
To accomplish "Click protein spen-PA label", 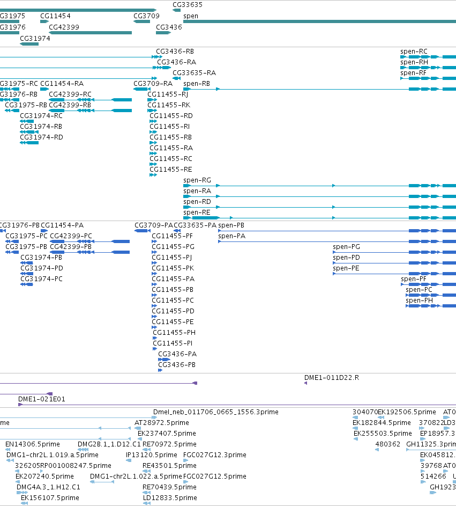I will coord(231,236).
